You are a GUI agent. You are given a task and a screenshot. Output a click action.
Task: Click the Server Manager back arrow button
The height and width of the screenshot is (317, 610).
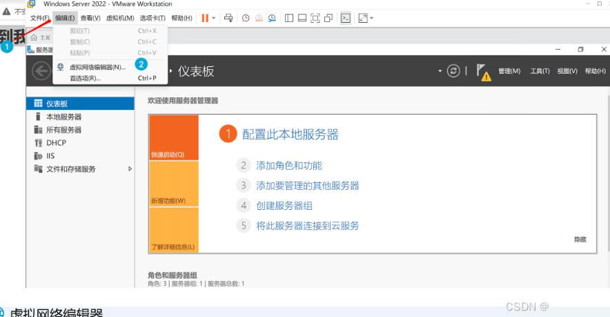[41, 71]
